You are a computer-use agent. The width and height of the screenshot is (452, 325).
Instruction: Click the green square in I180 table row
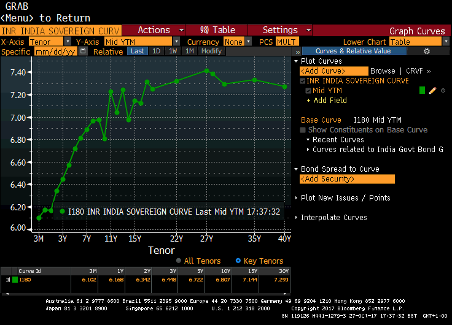point(15,280)
